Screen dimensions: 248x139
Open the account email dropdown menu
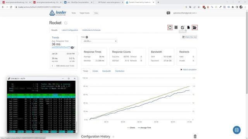click(x=185, y=13)
